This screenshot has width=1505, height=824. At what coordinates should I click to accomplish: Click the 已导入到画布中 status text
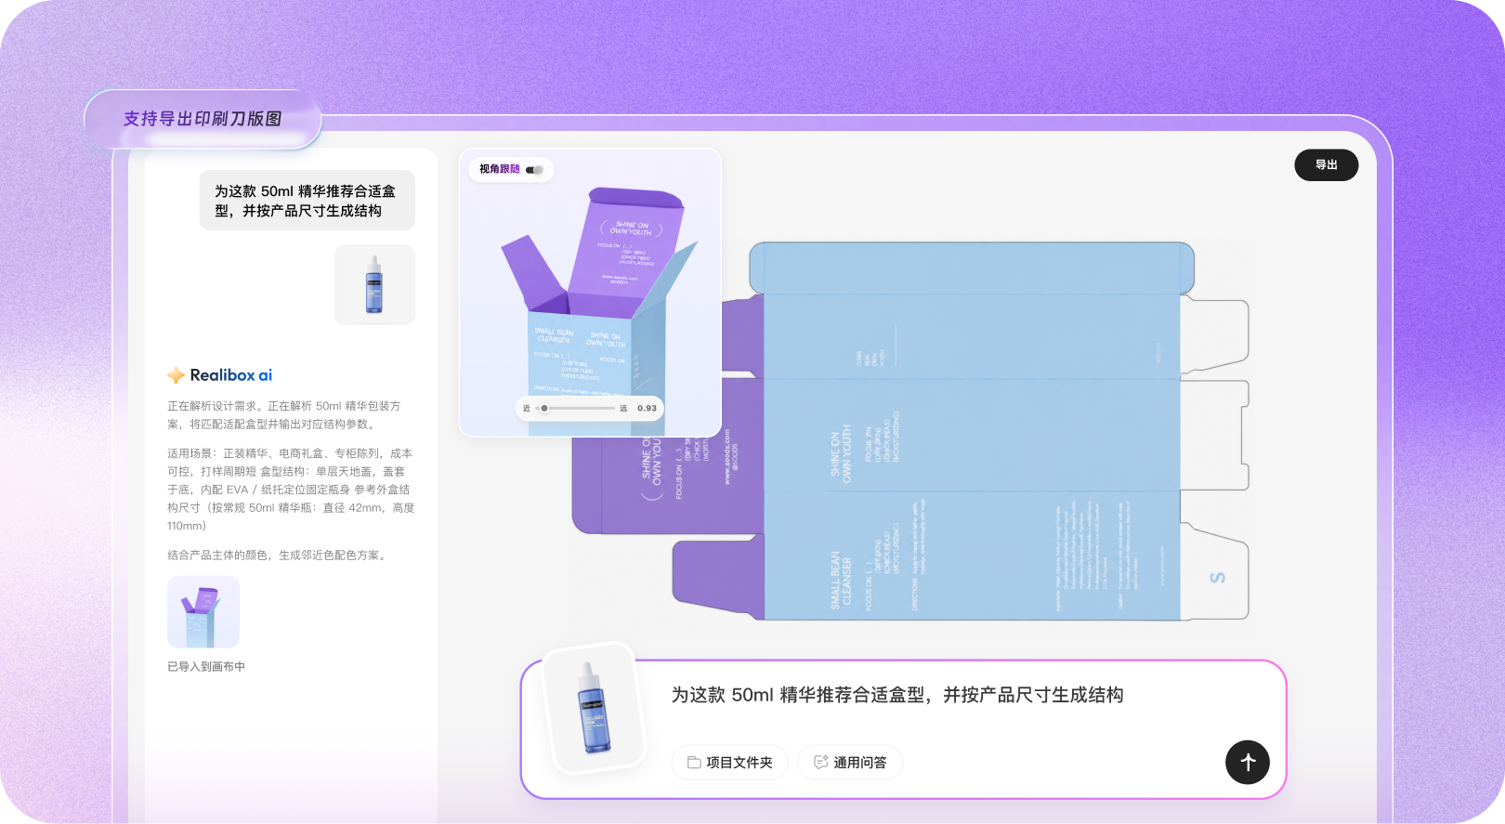coord(206,667)
